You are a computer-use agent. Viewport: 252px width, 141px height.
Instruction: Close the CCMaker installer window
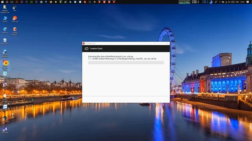[167, 43]
